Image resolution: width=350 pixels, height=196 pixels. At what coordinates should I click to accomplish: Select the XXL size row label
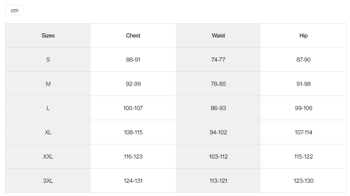[x=48, y=157]
